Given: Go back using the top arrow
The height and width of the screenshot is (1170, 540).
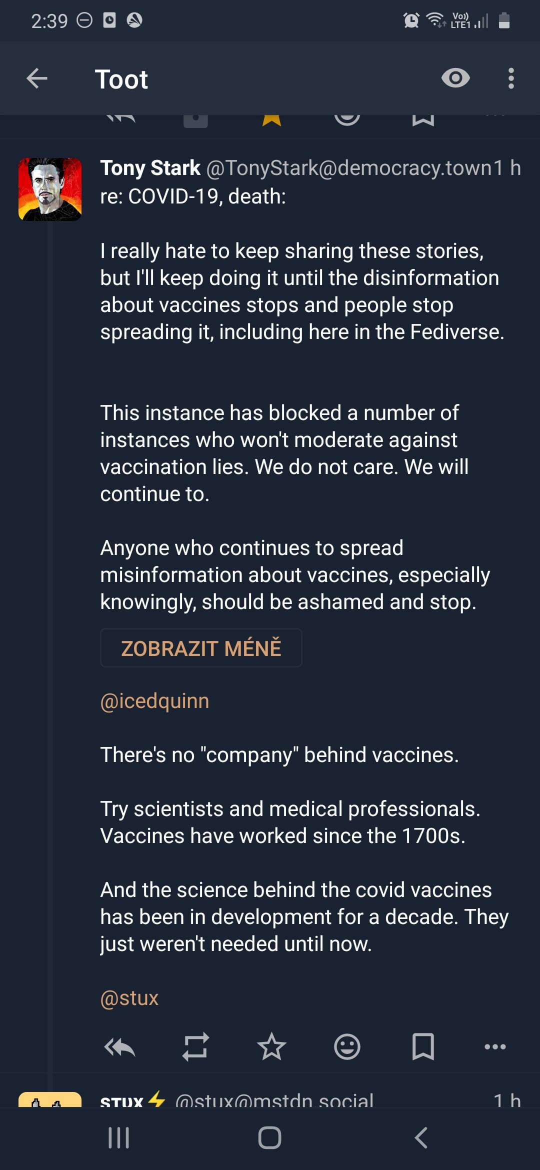Looking at the screenshot, I should point(37,78).
